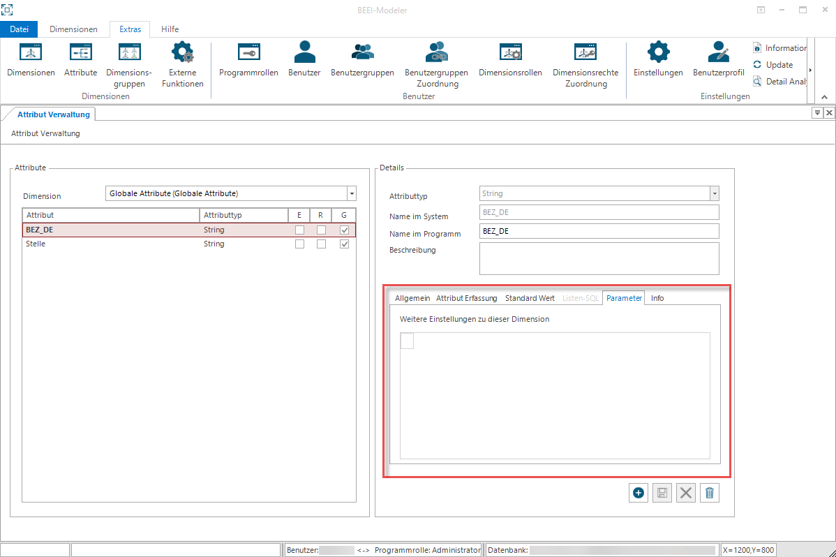
Task: Click Programmrolle: Administrator in status bar
Action: tap(428, 550)
